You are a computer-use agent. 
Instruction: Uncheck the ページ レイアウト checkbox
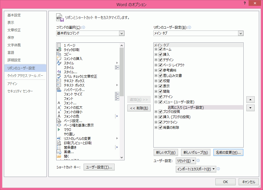tap(160, 65)
